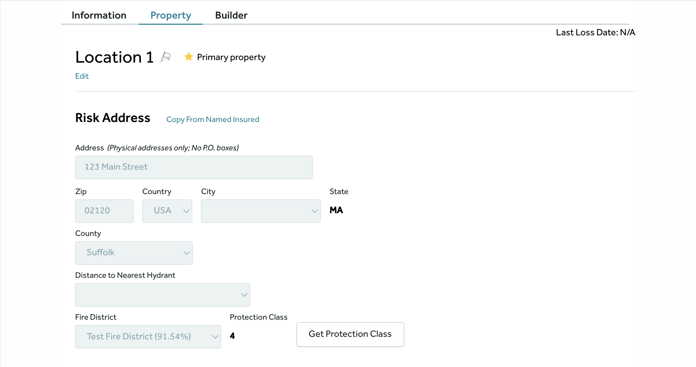The height and width of the screenshot is (367, 696).
Task: Expand Distance to Nearest Hydrant dropdown
Action: coord(163,295)
